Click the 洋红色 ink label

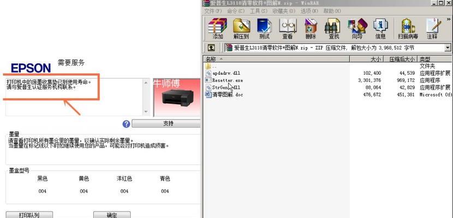coord(124,179)
